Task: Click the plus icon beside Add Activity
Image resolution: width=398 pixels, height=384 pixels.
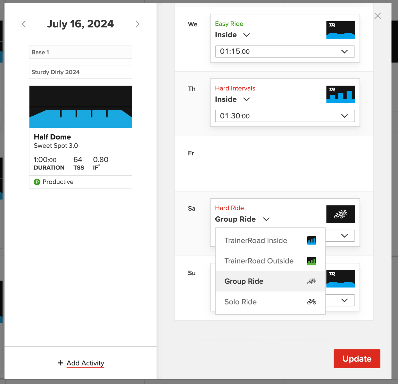Action: [60, 363]
